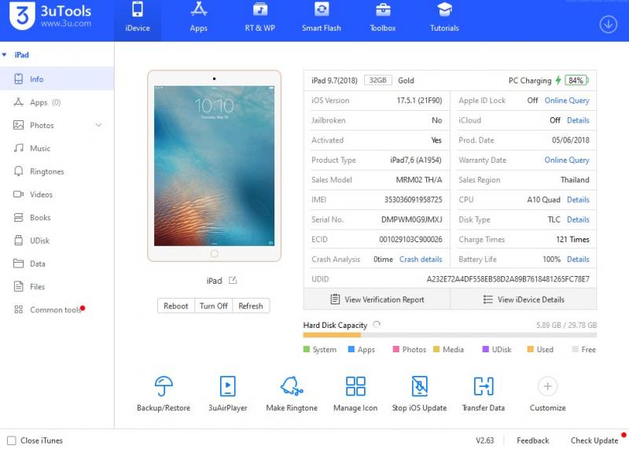This screenshot has width=629, height=449.
Task: Select Apps (0) in the sidebar
Action: point(57,102)
